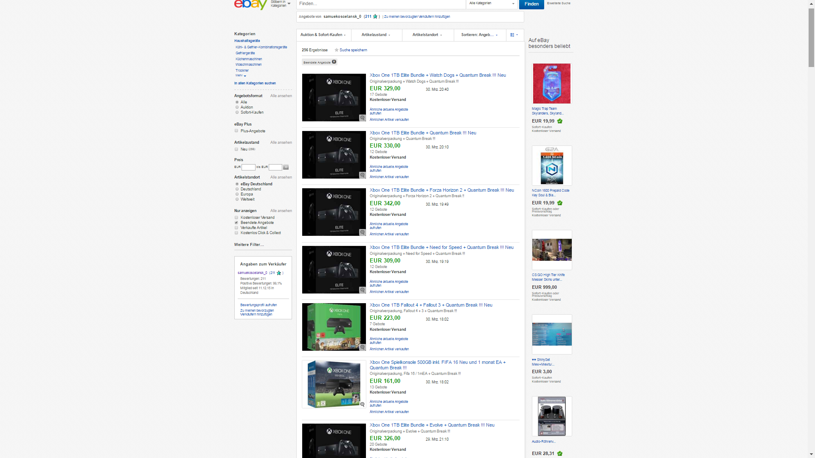815x458 pixels.
Task: Open the Stöbern in Kategorien dropdown
Action: click(281, 4)
